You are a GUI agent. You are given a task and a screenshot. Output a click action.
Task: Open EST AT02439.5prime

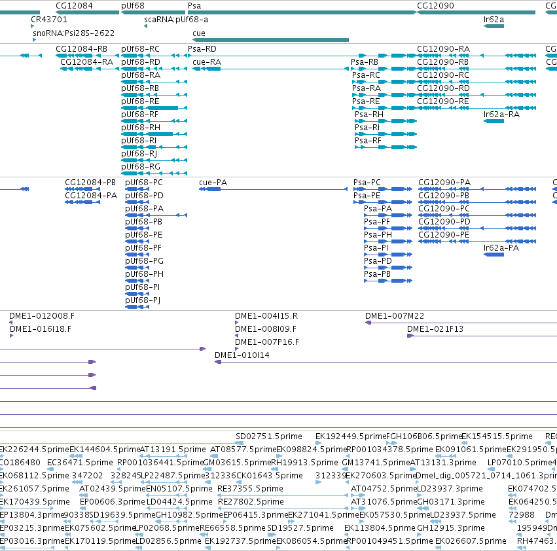pos(113,489)
